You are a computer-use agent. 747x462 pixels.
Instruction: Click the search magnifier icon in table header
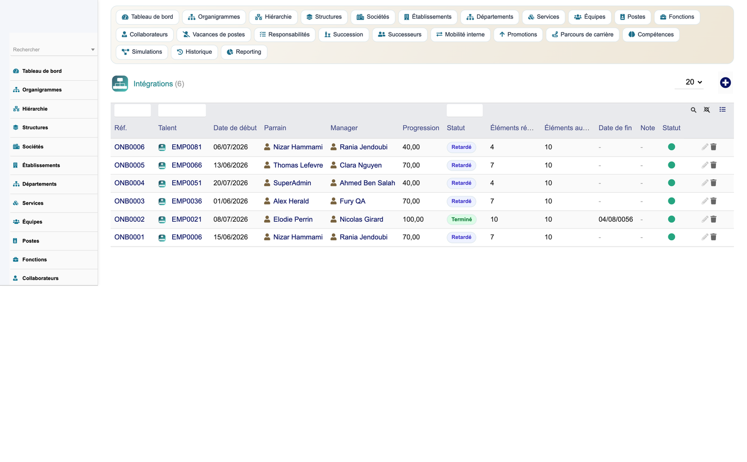coord(693,110)
